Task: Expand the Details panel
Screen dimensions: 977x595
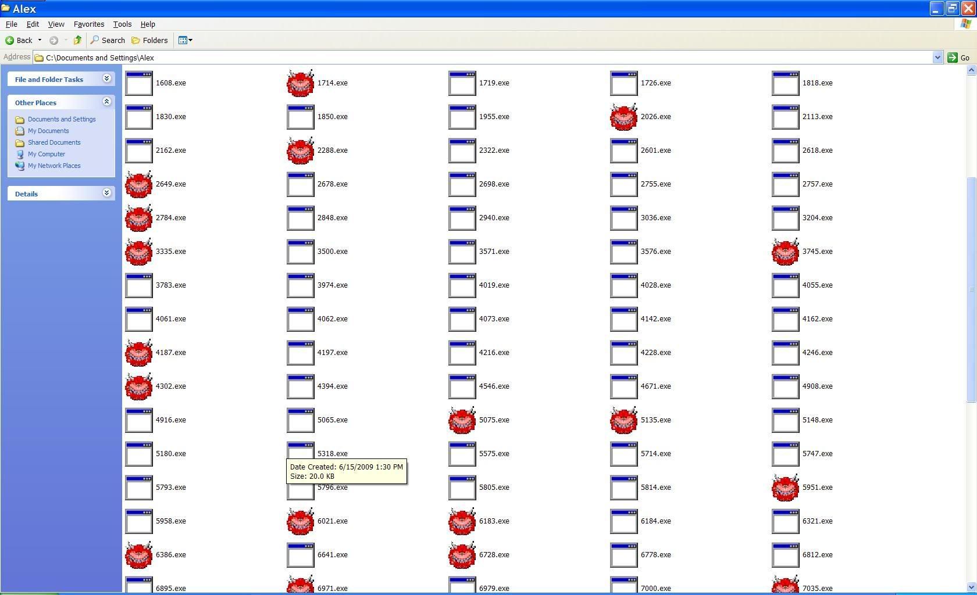Action: [x=106, y=193]
